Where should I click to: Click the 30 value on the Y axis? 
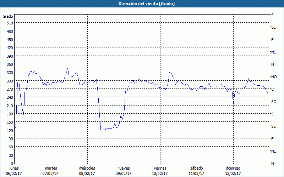[11, 155]
